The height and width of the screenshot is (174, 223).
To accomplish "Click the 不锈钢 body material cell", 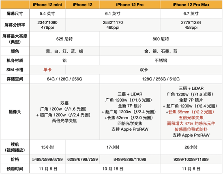I will point(161,61).
